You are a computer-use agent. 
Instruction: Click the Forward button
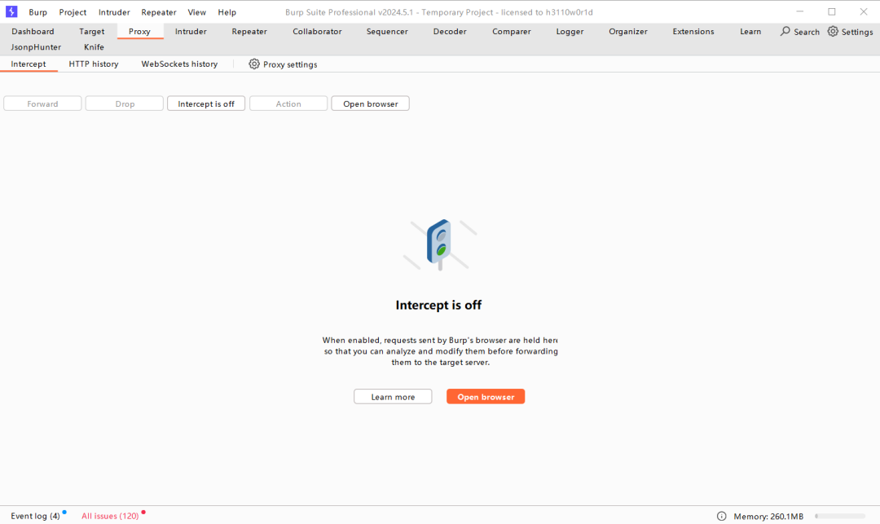[42, 103]
